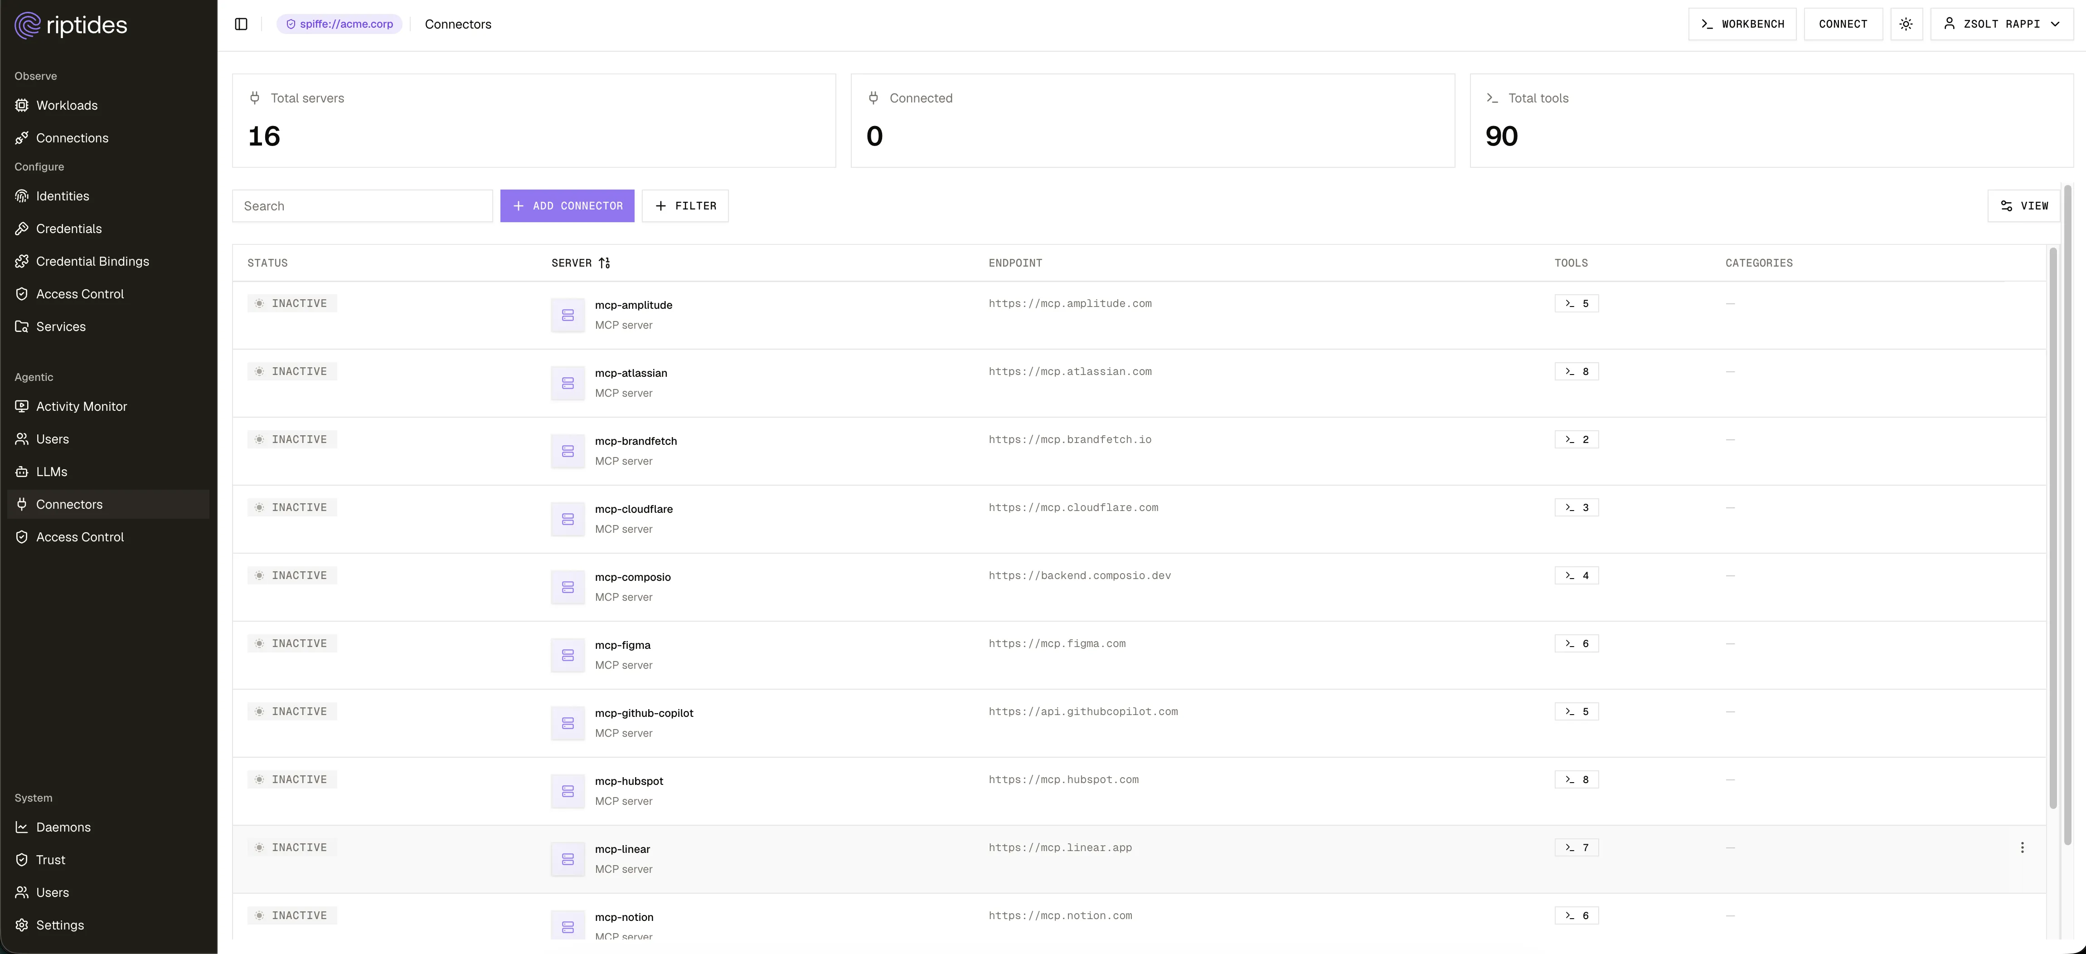2086x954 pixels.
Task: Click mcp-figma server icon
Action: click(x=568, y=655)
